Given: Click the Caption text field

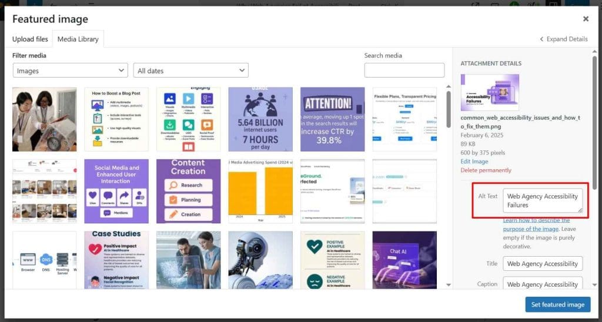Looking at the screenshot, I should (x=543, y=283).
